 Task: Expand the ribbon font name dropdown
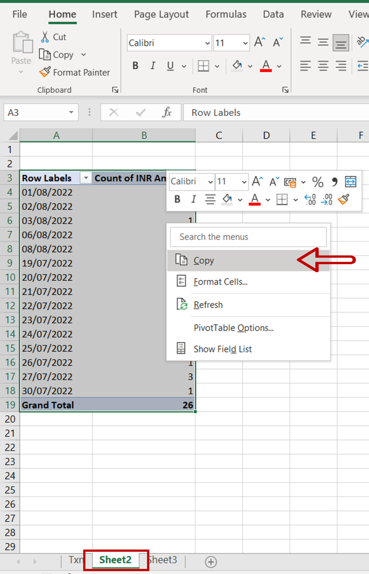tap(207, 43)
